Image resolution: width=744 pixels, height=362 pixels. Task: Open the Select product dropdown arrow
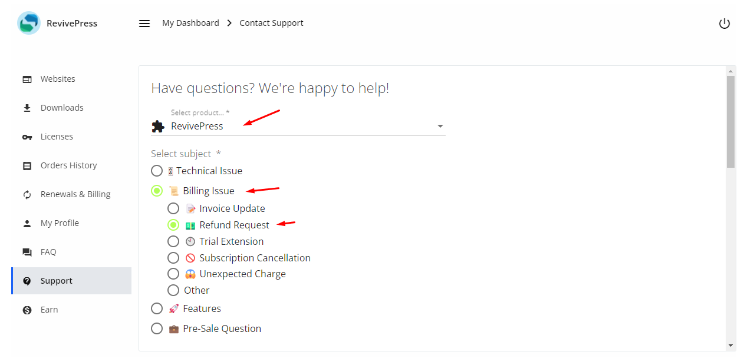(440, 127)
